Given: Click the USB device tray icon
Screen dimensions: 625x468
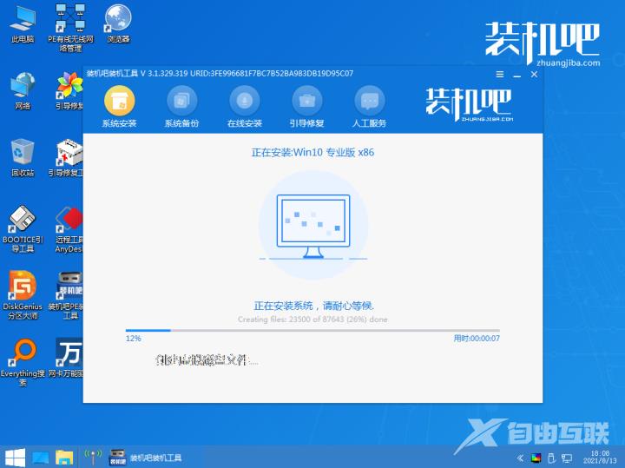Looking at the screenshot, I should (x=552, y=458).
